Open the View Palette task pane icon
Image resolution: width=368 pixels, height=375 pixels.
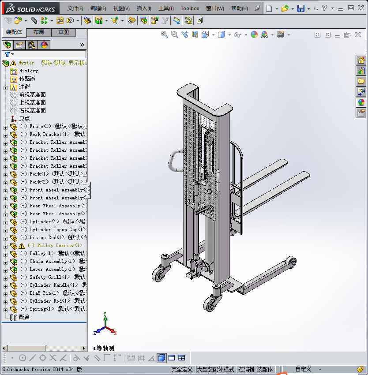[x=361, y=92]
